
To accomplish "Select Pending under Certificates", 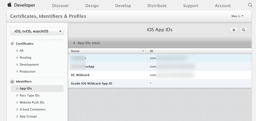I will point(25,58).
